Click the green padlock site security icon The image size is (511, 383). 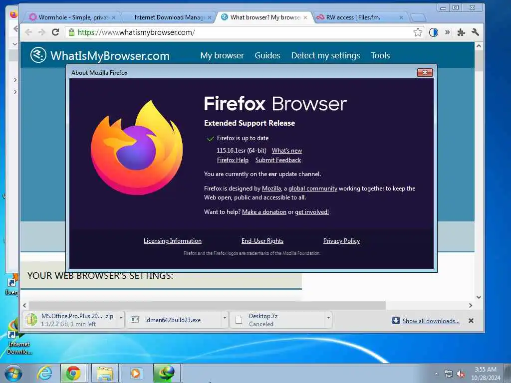[x=71, y=32]
